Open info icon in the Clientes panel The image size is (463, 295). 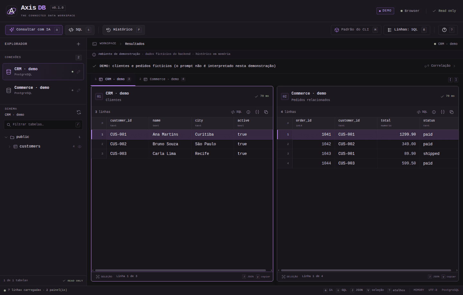pyautogui.click(x=248, y=112)
